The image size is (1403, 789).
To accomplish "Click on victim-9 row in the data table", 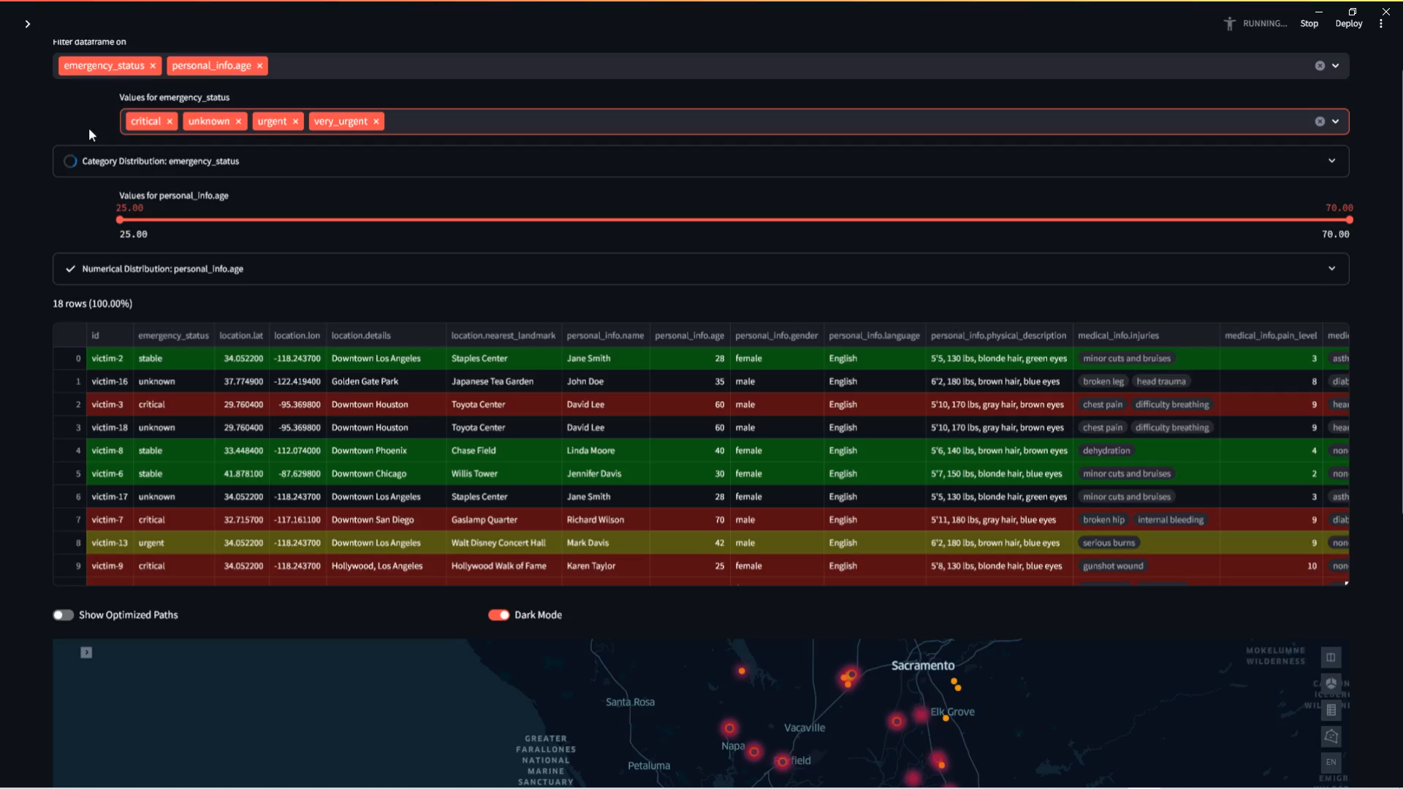I will coord(701,565).
